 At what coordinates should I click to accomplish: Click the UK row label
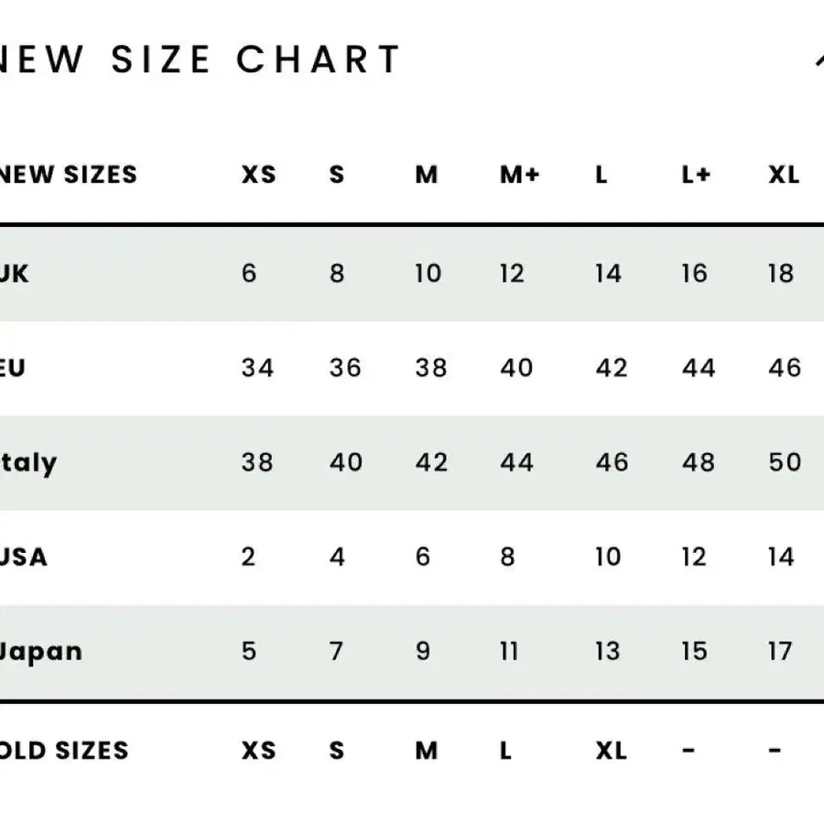coord(14,273)
